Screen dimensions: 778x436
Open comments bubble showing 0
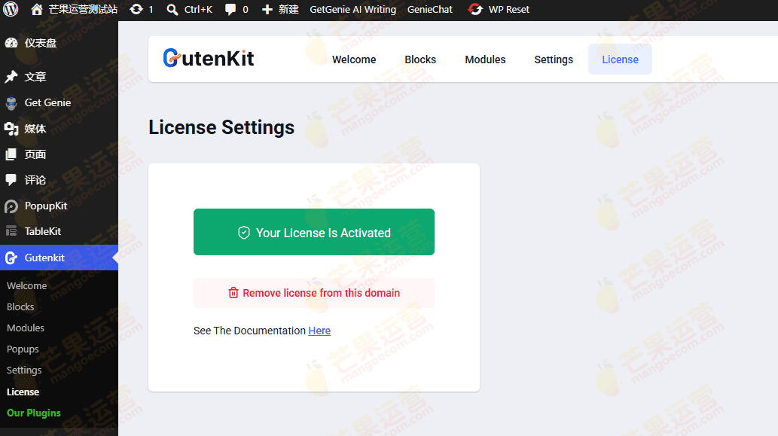[236, 9]
